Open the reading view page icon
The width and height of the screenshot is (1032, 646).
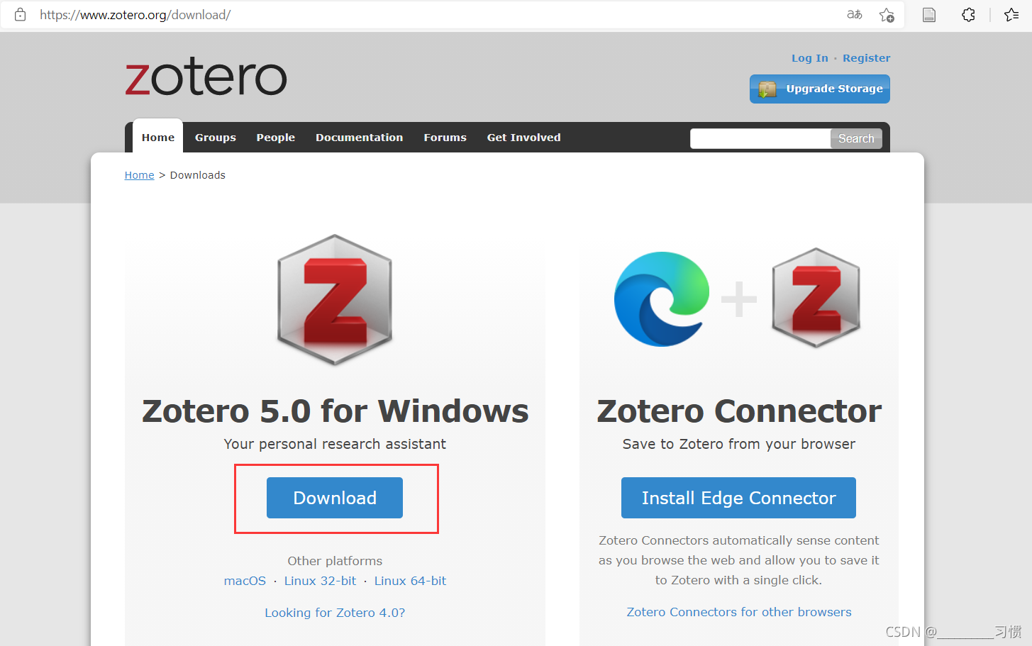coord(929,15)
